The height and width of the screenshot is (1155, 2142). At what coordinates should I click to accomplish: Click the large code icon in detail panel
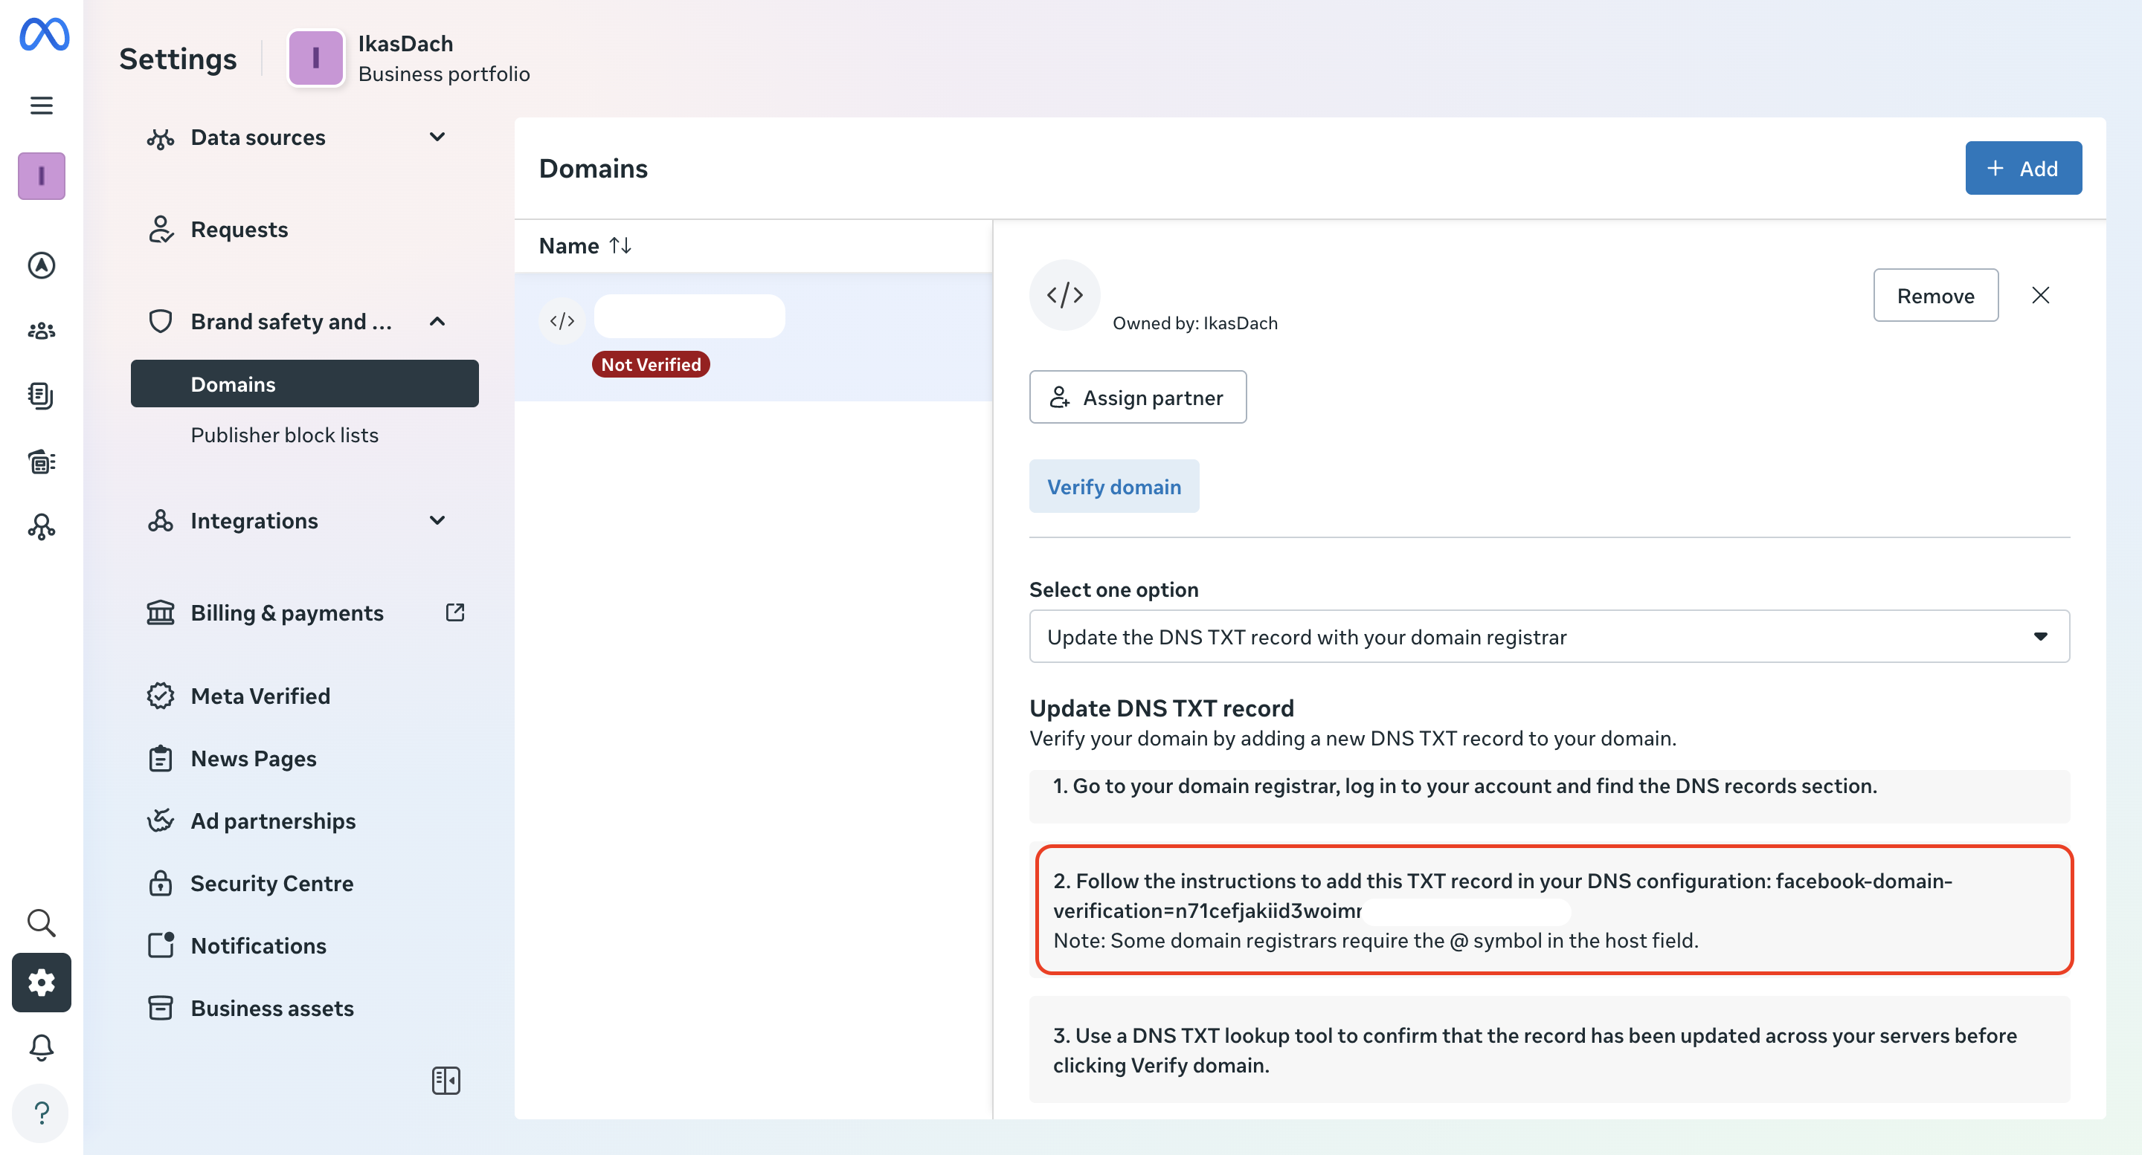pyautogui.click(x=1064, y=295)
